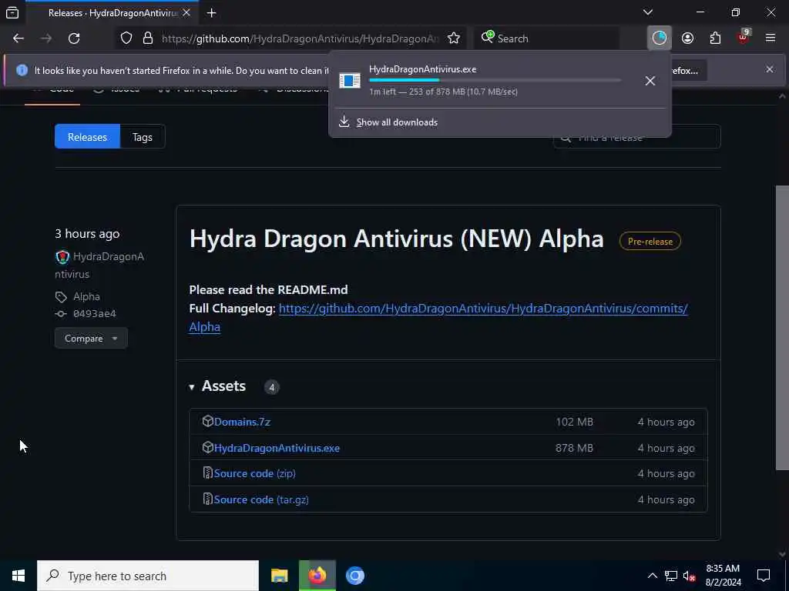Open the HydraDragonAntivirus author link
Image resolution: width=789 pixels, height=591 pixels.
[99, 265]
